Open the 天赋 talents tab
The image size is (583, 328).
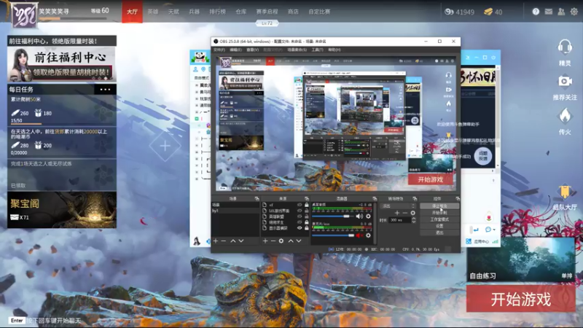[x=173, y=12]
